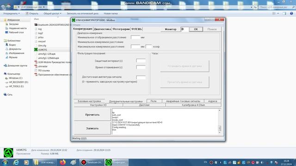Open the Упорядочить dropdown in Explorer
The width and height of the screenshot is (296, 166).
pyautogui.click(x=12, y=13)
